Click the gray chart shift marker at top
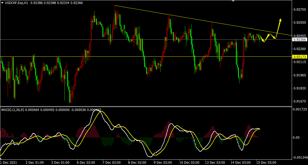Image resolution: width=308 pixels, height=165 pixels. point(234,1)
